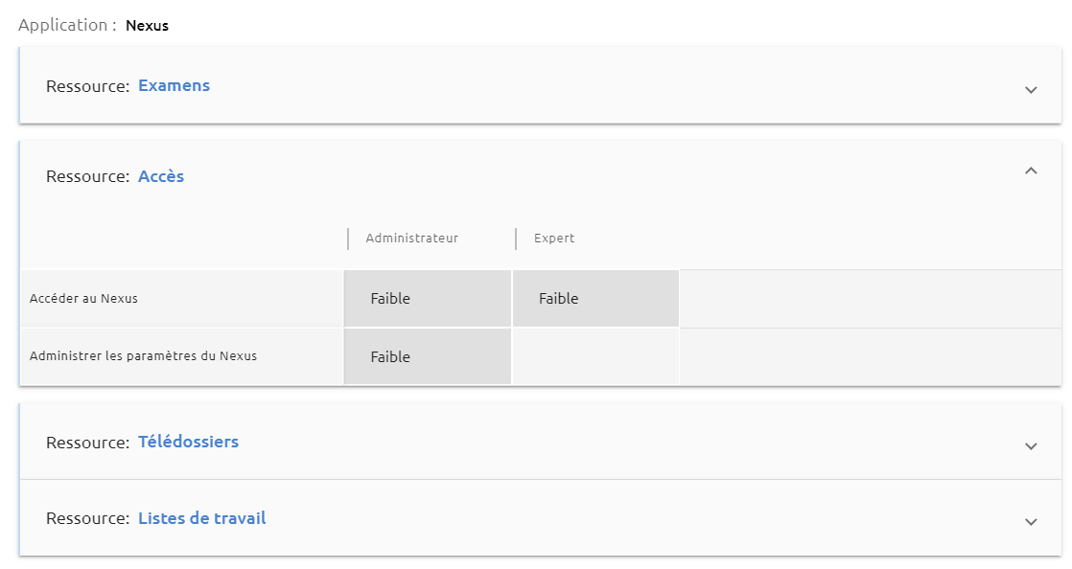
Task: Expand the Télédossiers resource chevron
Action: [x=1031, y=446]
